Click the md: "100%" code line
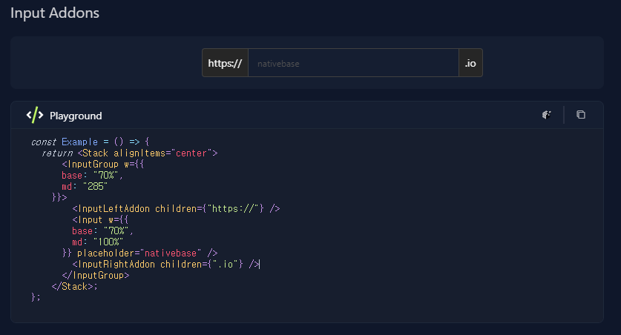Image resolution: width=621 pixels, height=335 pixels. [x=97, y=242]
